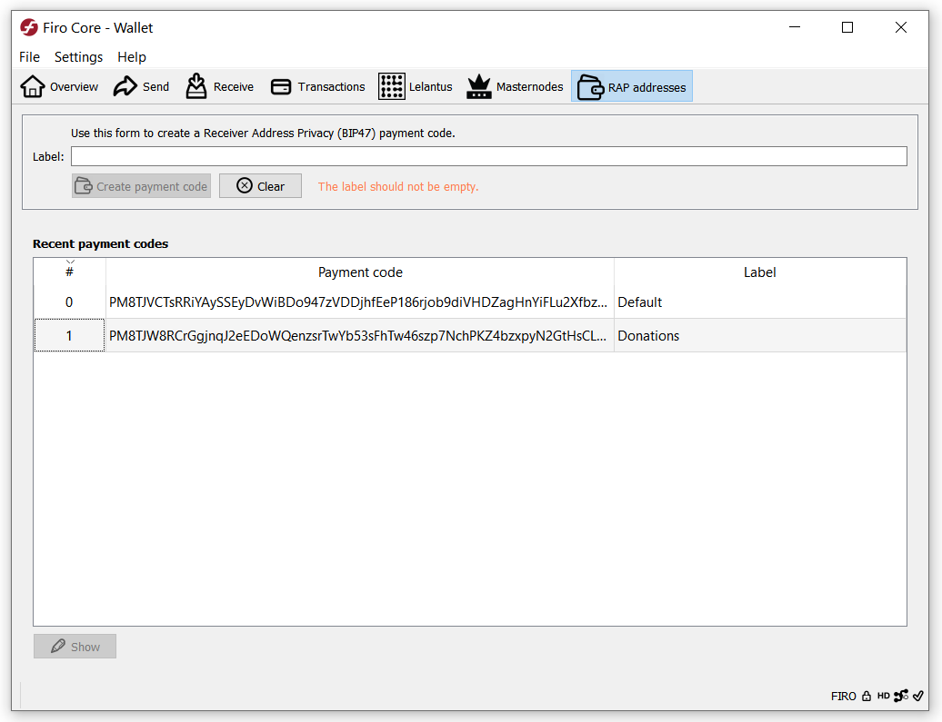Click the FIRO unit display

844,696
